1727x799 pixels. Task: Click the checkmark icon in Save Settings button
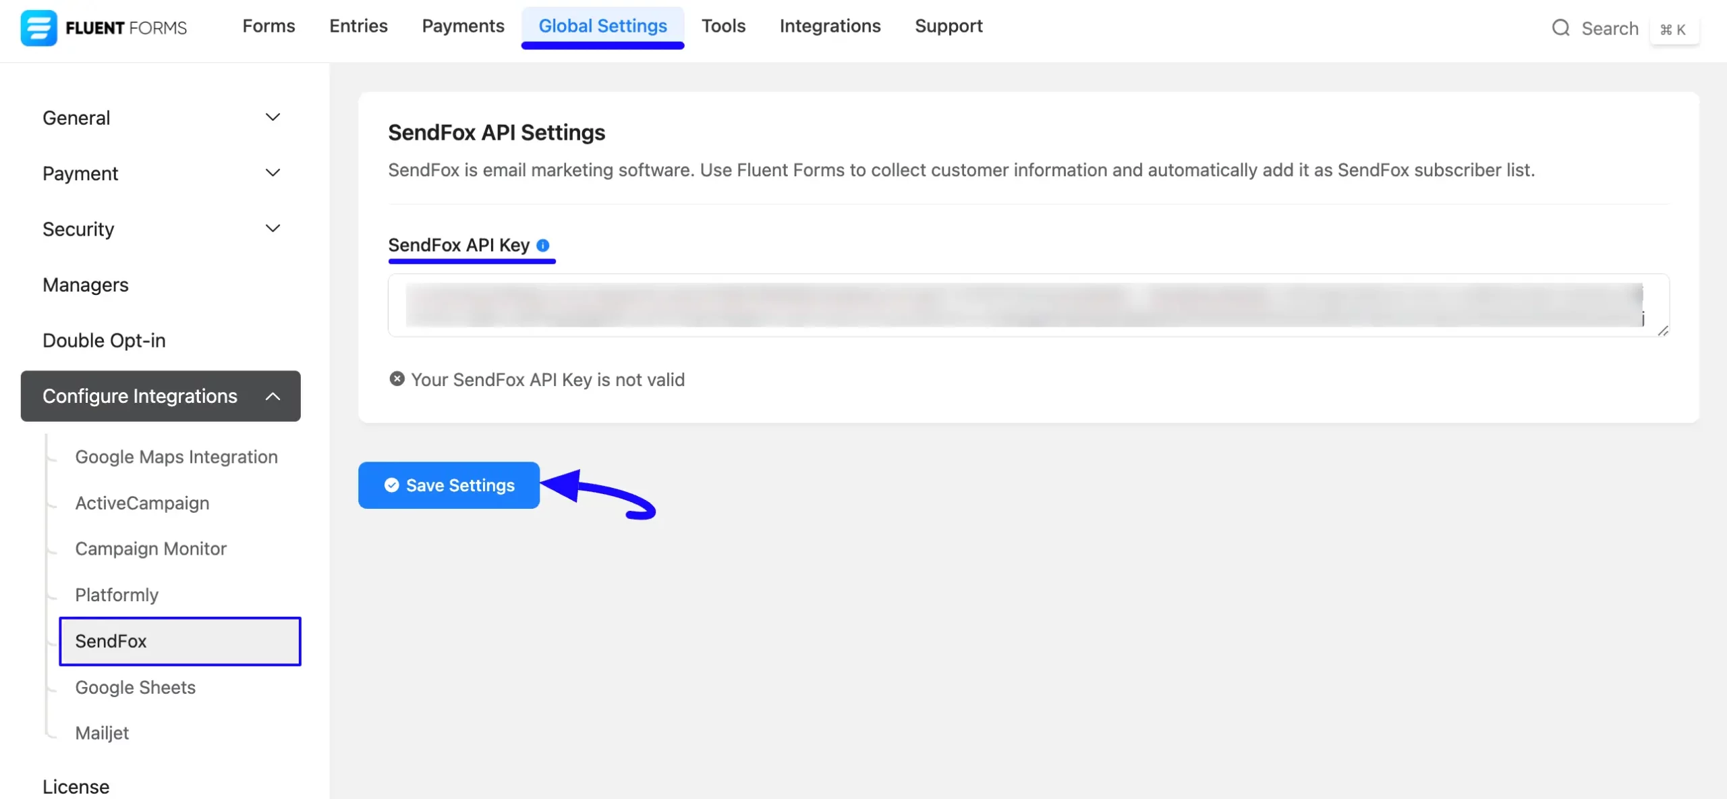(x=391, y=485)
